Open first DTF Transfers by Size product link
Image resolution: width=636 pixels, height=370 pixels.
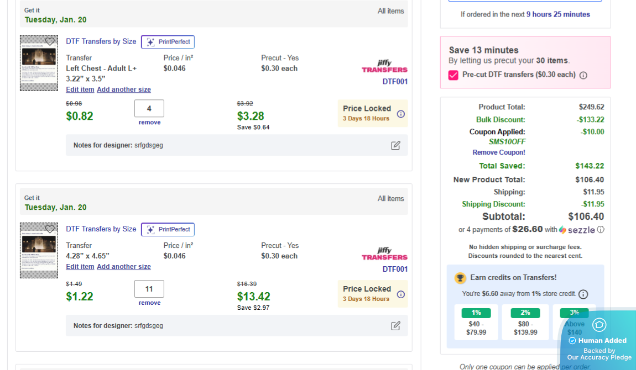(101, 41)
